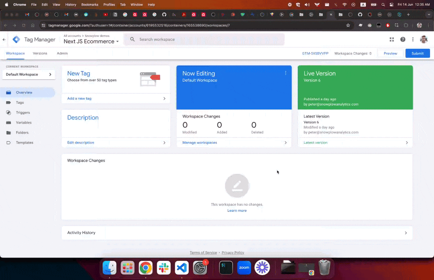Click the back arrow next to Tag Manager
The height and width of the screenshot is (280, 434).
[x=4, y=40]
